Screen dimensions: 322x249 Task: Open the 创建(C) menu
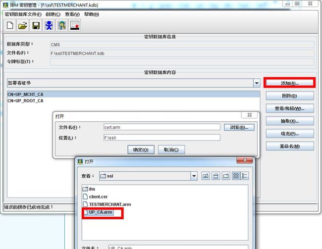(x=53, y=14)
